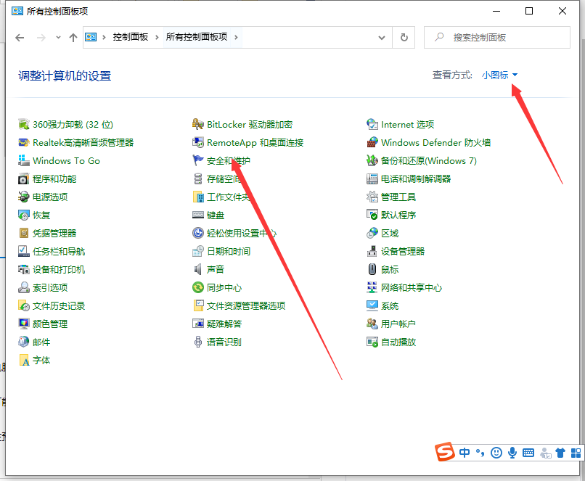
Task: Click the BitLocker 驱动器加密 icon
Action: pyautogui.click(x=198, y=125)
